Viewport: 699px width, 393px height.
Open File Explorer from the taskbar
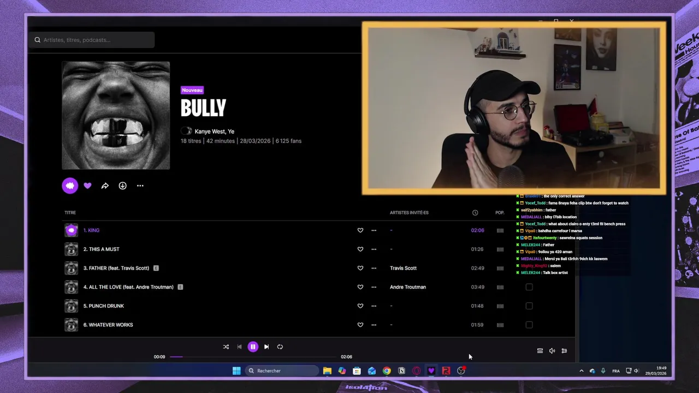tap(327, 371)
